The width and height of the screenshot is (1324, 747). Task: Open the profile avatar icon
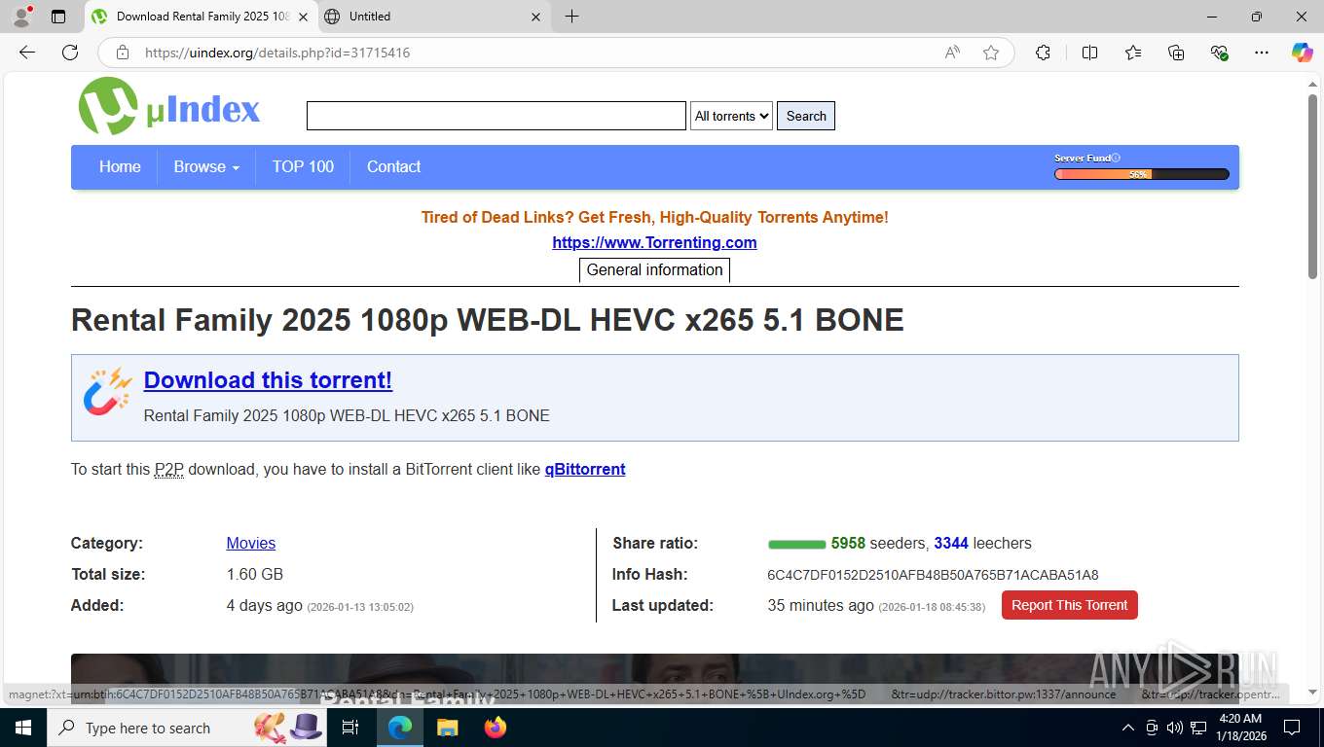pos(21,17)
